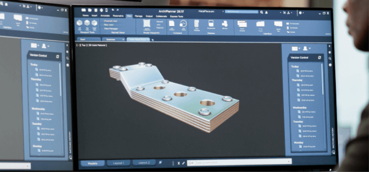
Task: Open the Collaborate ribbon tab
Action: [161, 17]
